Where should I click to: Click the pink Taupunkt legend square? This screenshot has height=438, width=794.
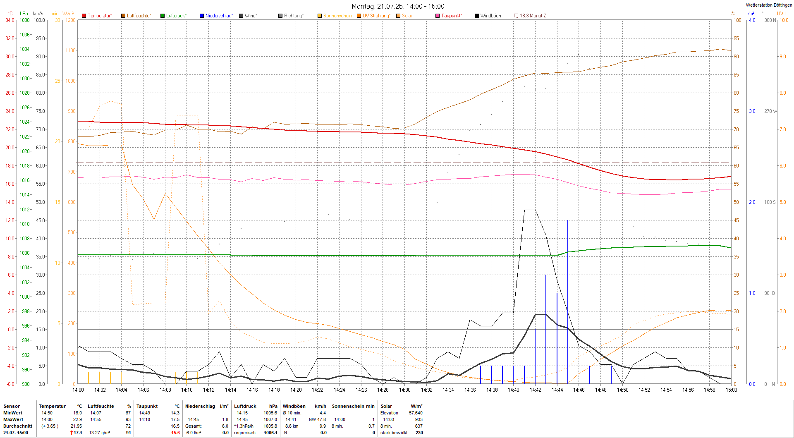[438, 16]
